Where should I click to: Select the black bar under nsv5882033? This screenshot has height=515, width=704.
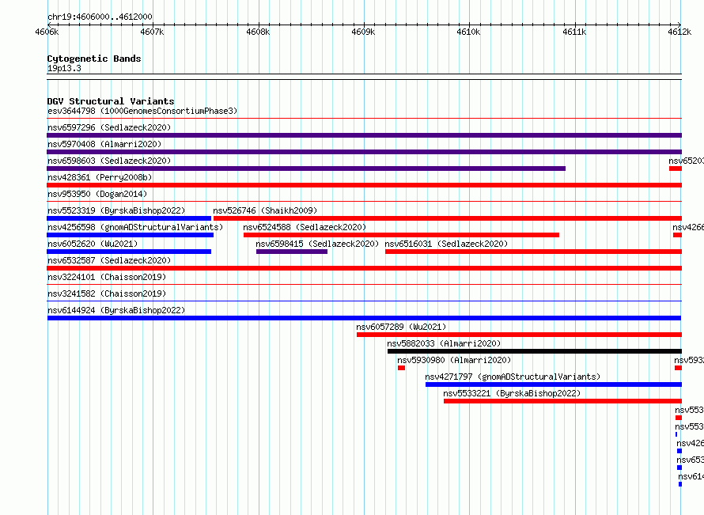tap(535, 351)
